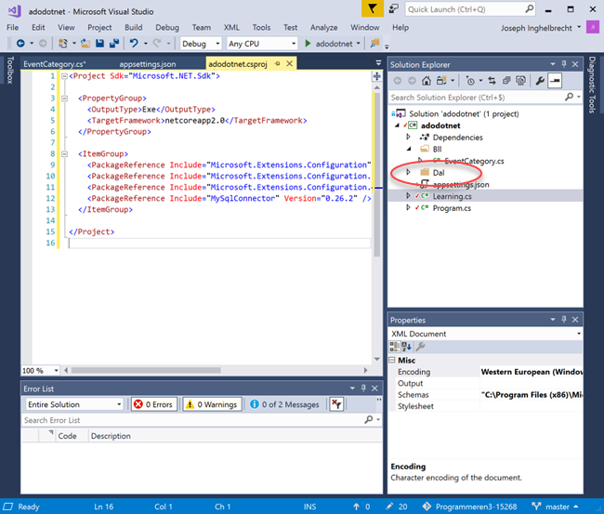This screenshot has width=604, height=514.
Task: Switch to the appsettings.json tab
Action: click(148, 64)
